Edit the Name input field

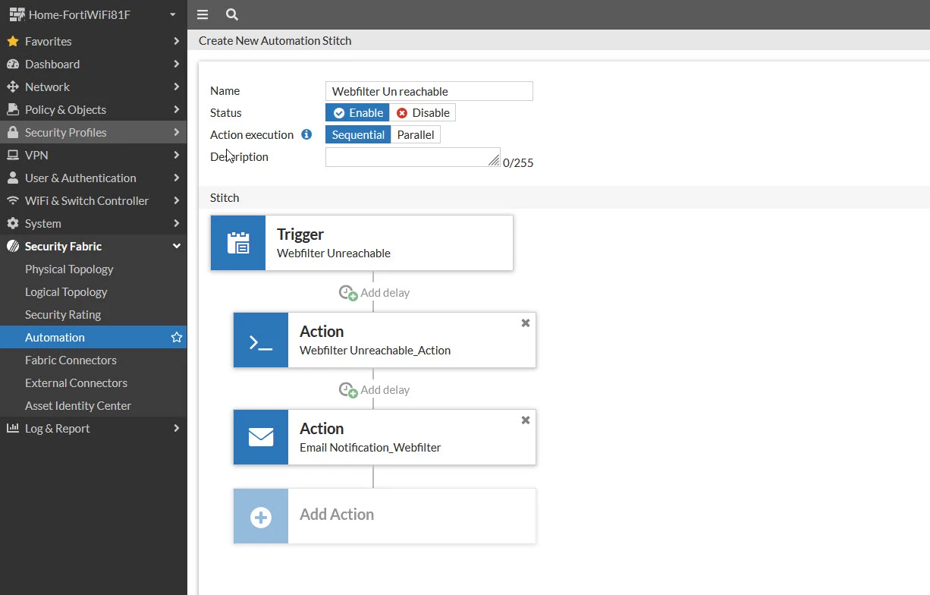point(429,91)
